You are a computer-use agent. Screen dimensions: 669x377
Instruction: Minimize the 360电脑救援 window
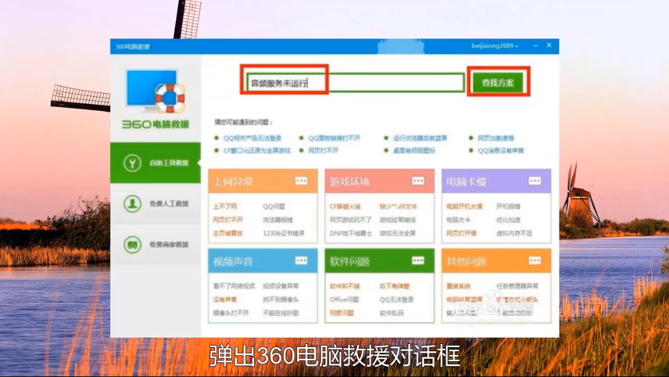point(534,47)
